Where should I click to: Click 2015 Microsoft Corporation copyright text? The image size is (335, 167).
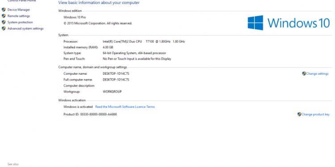click(x=98, y=23)
